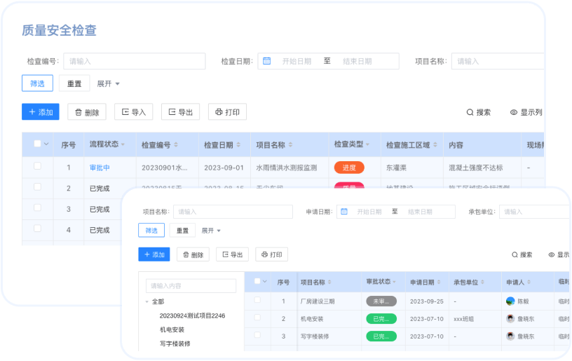Click the 搜索 magnifier in 质量安全检查 panel

[x=470, y=112]
